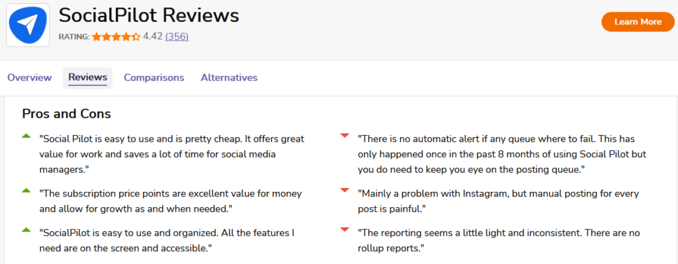Open the (356) reviews count link

click(x=177, y=37)
